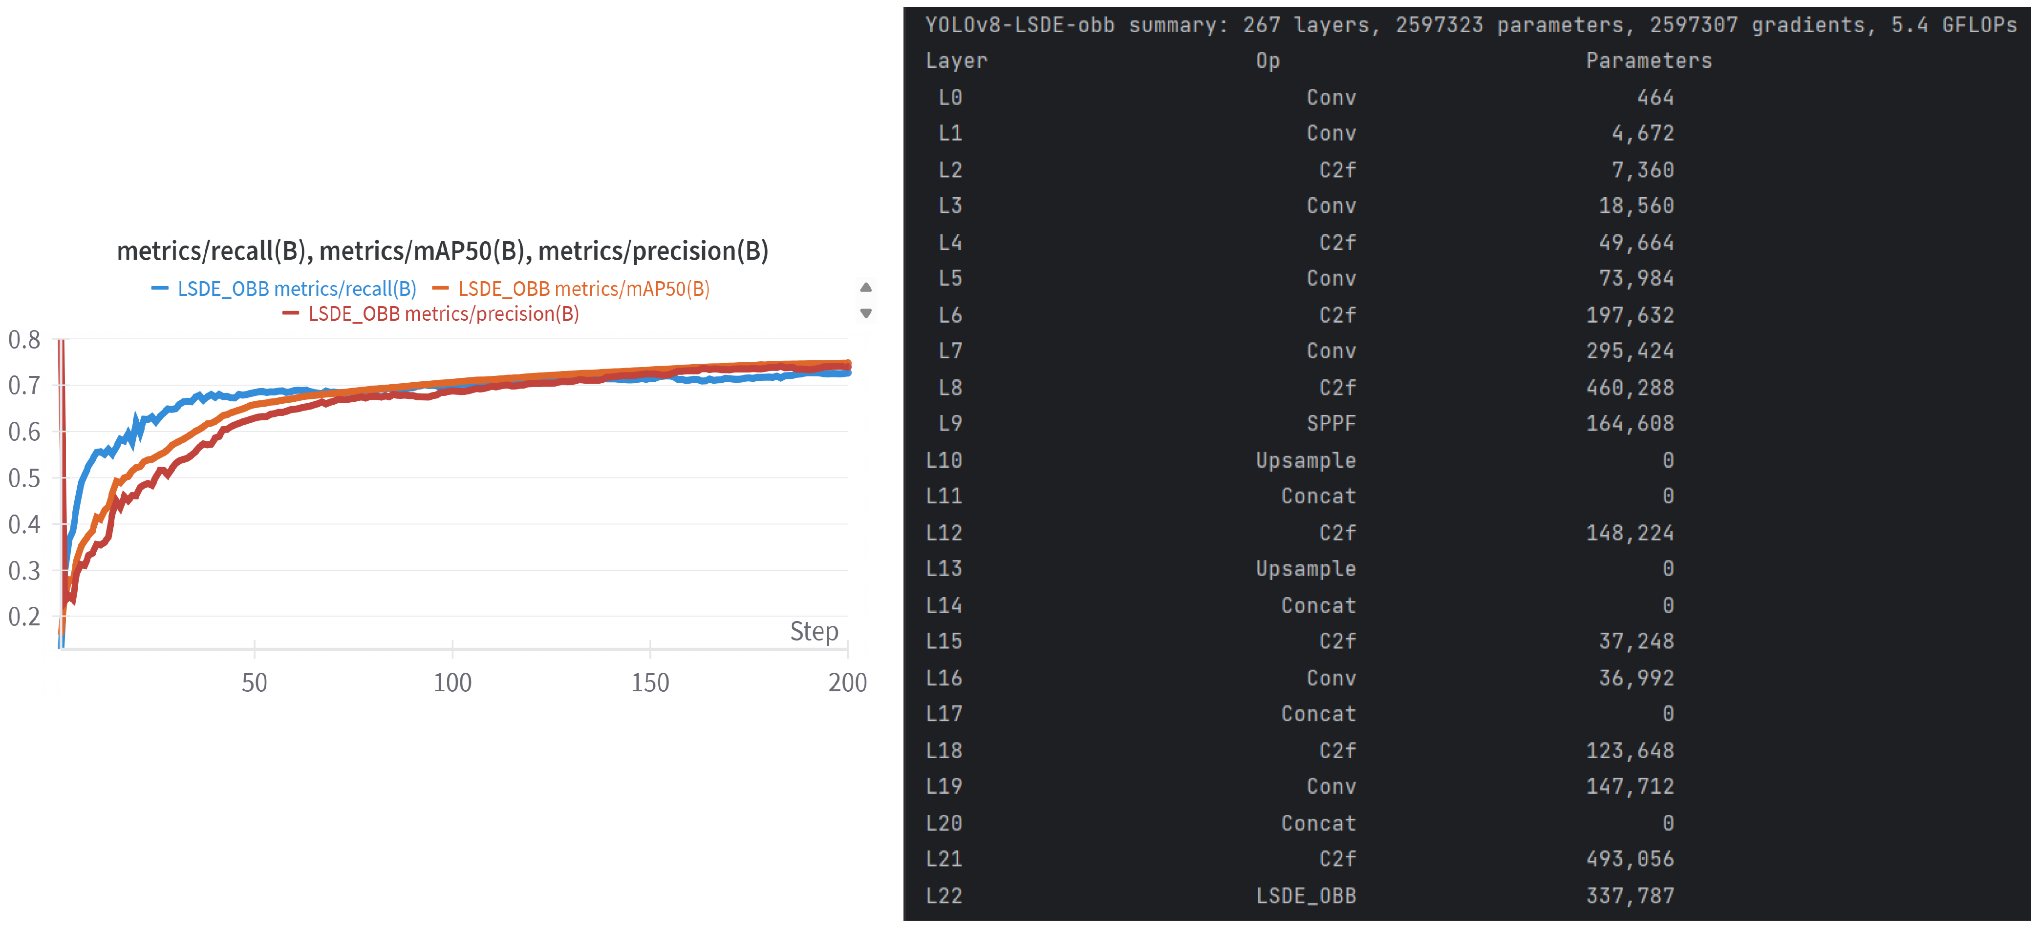
Task: Toggle the LSDE_OBB metrics/mAP50(B) legend entry
Action: [583, 289]
